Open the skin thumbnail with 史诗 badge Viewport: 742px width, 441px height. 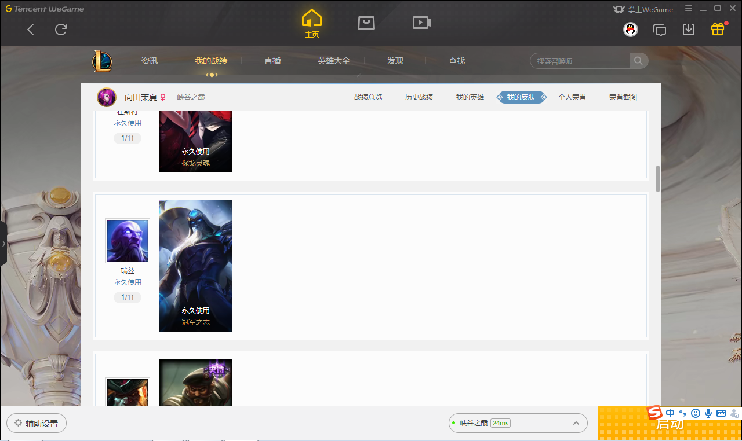195,383
